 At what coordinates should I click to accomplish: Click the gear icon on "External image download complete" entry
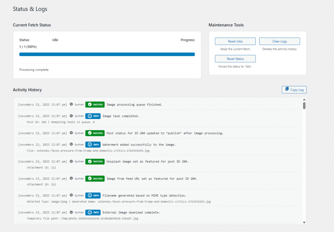point(71,212)
